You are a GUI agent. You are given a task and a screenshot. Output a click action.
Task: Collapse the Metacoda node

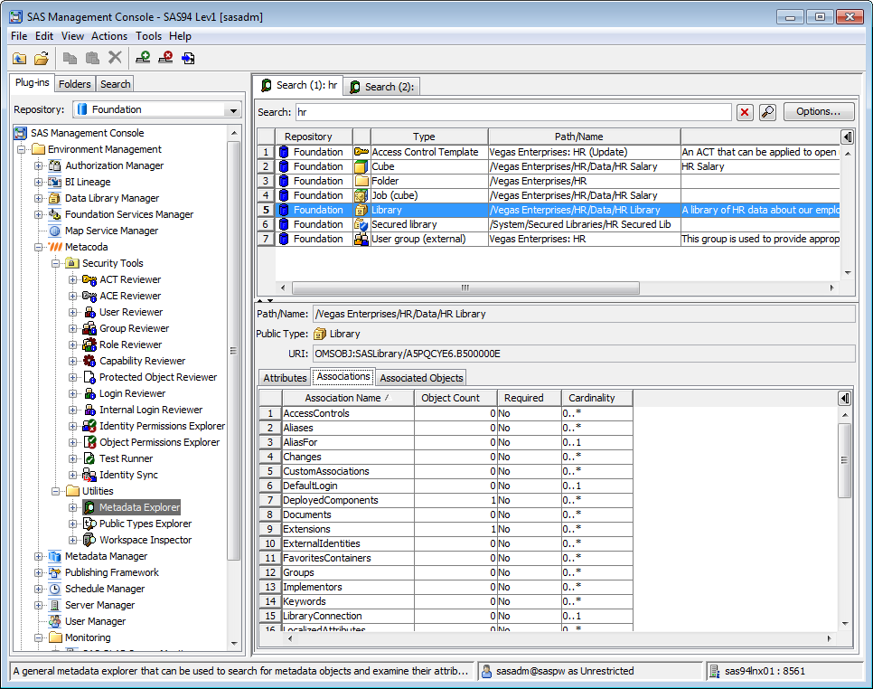pyautogui.click(x=39, y=247)
